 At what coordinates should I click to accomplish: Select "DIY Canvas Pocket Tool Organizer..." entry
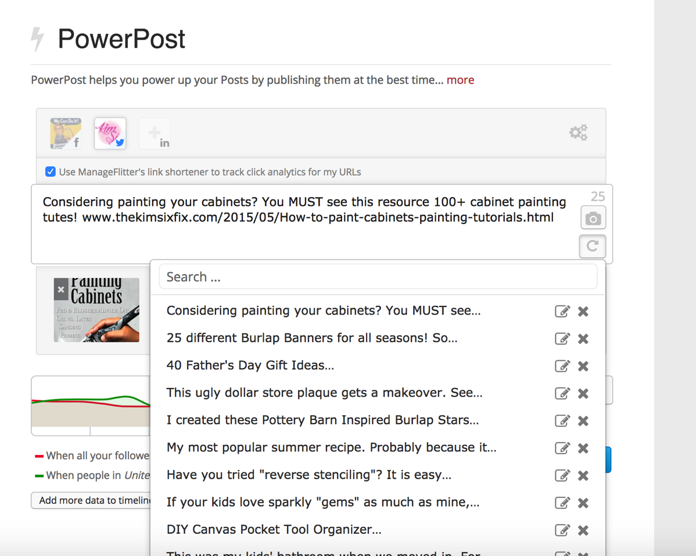[274, 530]
